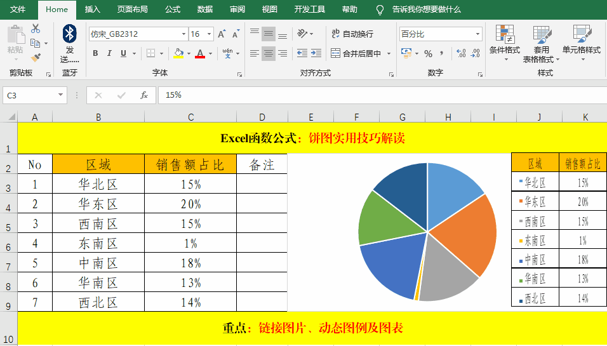Toggle 自动换行 wrap text
The image size is (607, 346).
point(352,34)
